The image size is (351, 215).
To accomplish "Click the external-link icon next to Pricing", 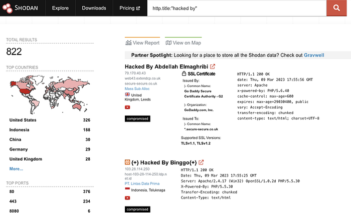I will (138, 8).
